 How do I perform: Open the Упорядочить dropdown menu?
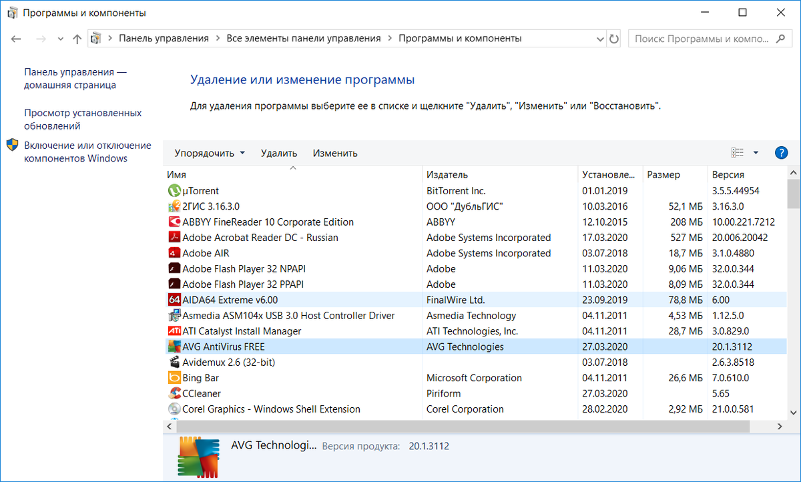(x=210, y=153)
